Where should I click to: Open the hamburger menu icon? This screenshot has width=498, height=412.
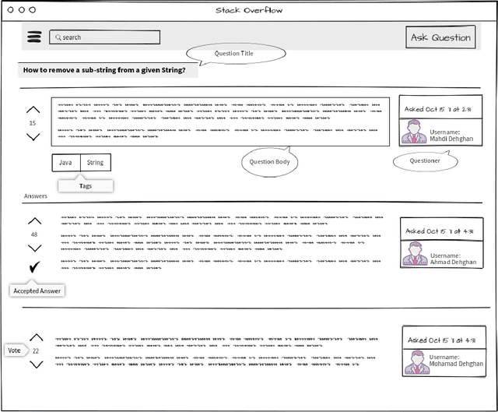[x=34, y=37]
